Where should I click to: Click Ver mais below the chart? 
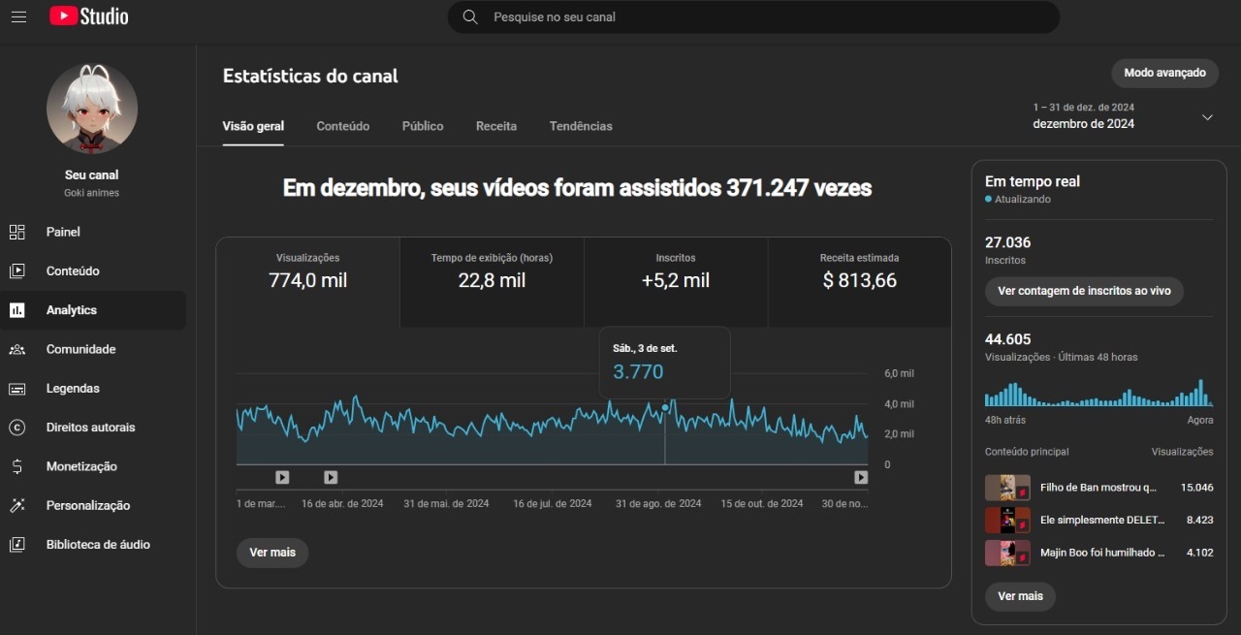(272, 553)
